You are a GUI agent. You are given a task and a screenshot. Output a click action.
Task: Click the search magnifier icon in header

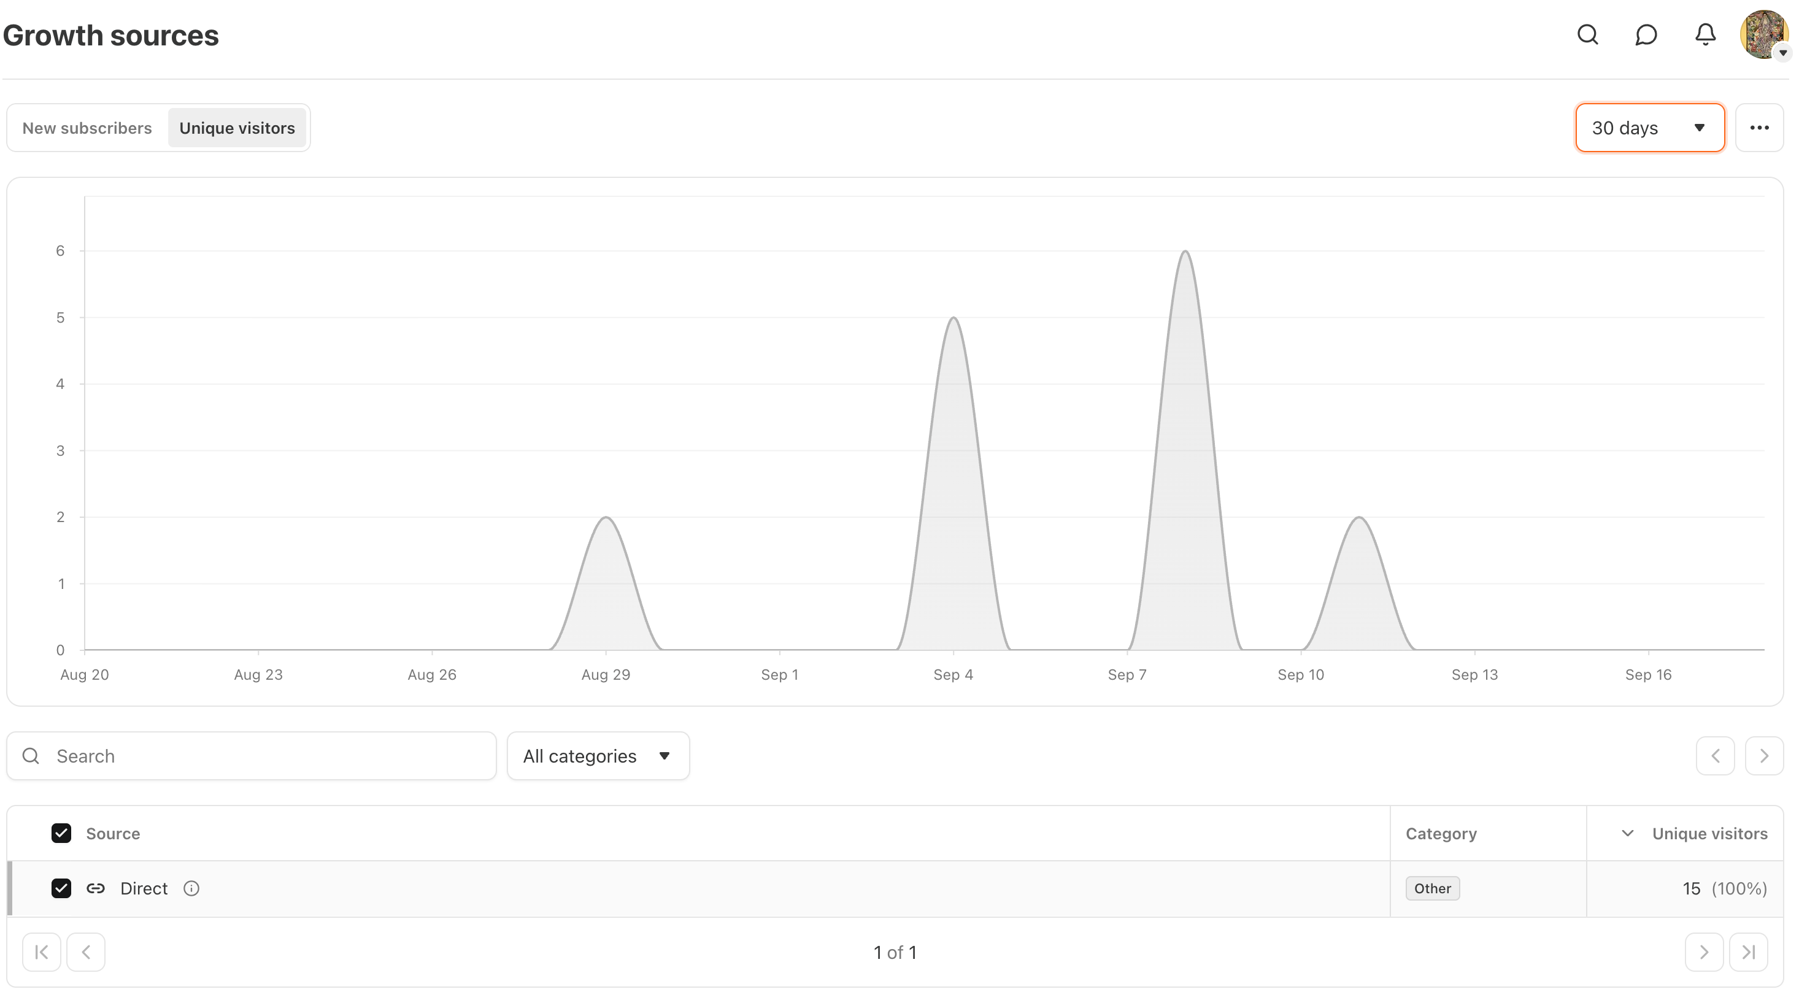[x=1587, y=34]
